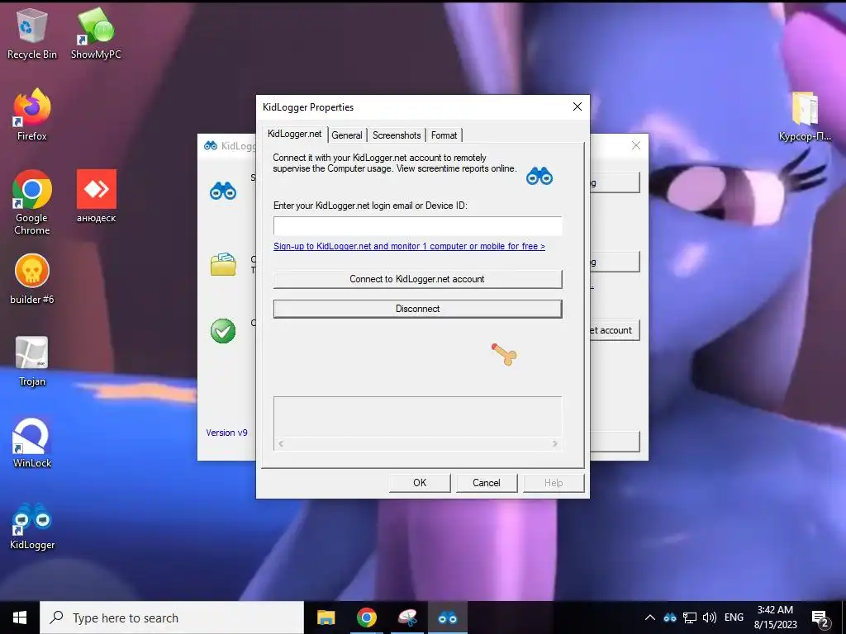Click the Cancel button
Viewport: 846px width, 634px height.
(x=487, y=482)
